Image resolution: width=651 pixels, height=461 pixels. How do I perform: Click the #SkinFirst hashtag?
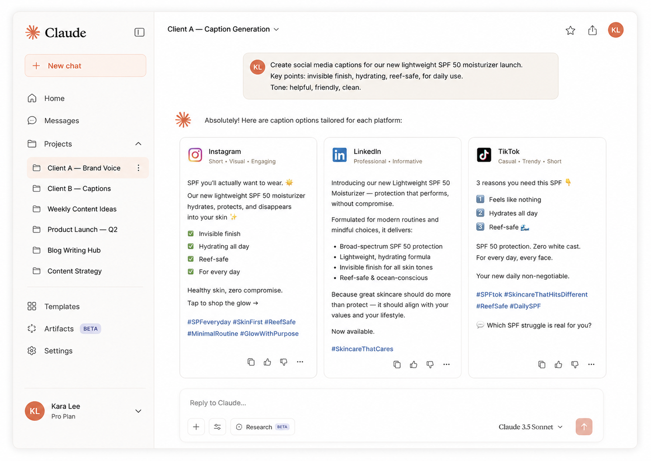point(248,322)
